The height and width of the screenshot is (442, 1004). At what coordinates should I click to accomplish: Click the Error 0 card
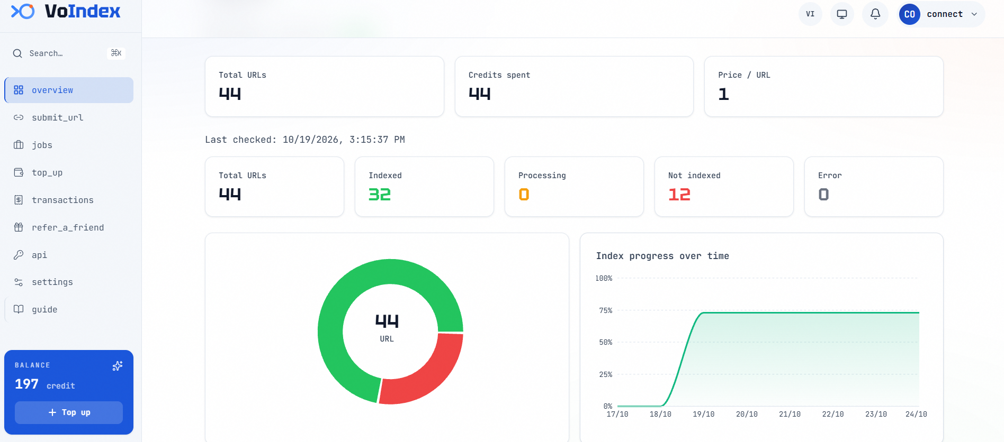(x=874, y=187)
